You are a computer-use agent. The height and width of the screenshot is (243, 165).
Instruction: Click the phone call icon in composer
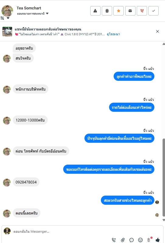coord(114,240)
